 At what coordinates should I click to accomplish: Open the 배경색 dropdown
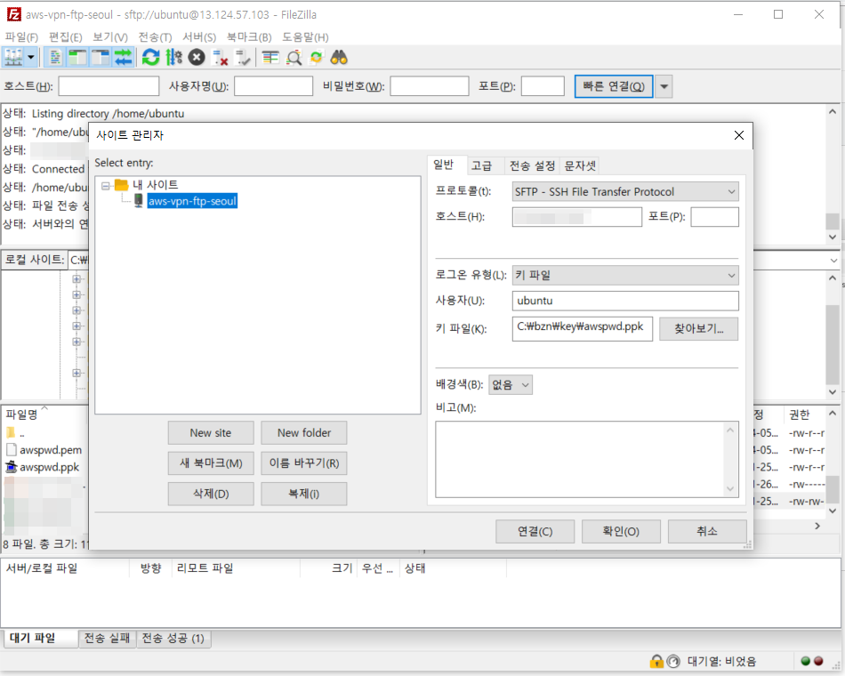511,385
